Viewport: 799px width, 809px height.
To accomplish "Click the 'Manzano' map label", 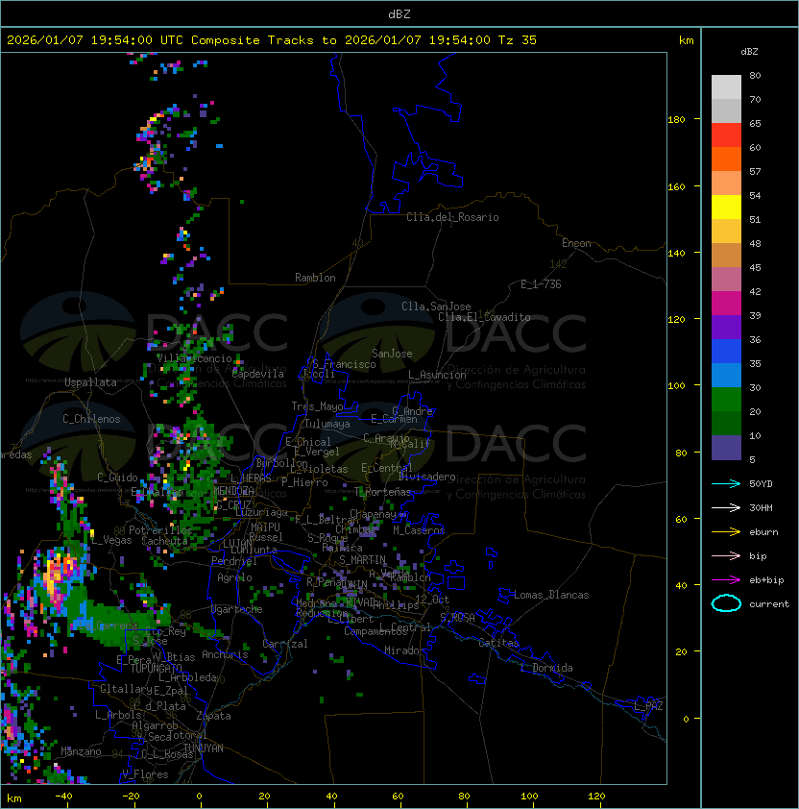I will click(81, 751).
